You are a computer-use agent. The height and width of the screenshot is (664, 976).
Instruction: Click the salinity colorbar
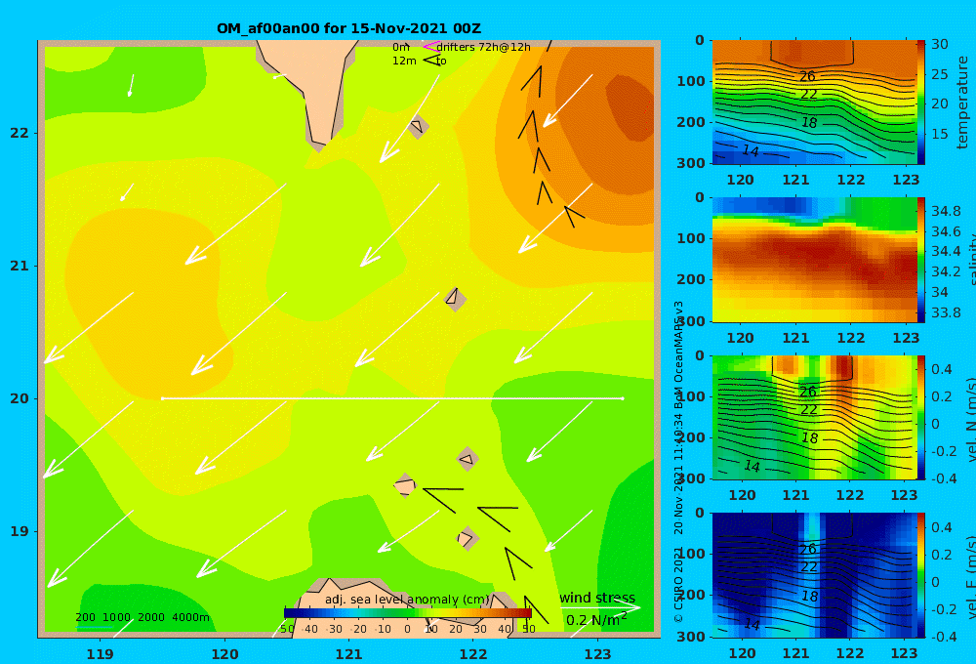921,260
